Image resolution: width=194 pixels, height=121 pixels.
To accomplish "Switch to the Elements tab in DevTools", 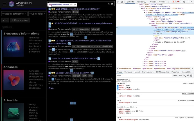I will click(x=130, y=2).
